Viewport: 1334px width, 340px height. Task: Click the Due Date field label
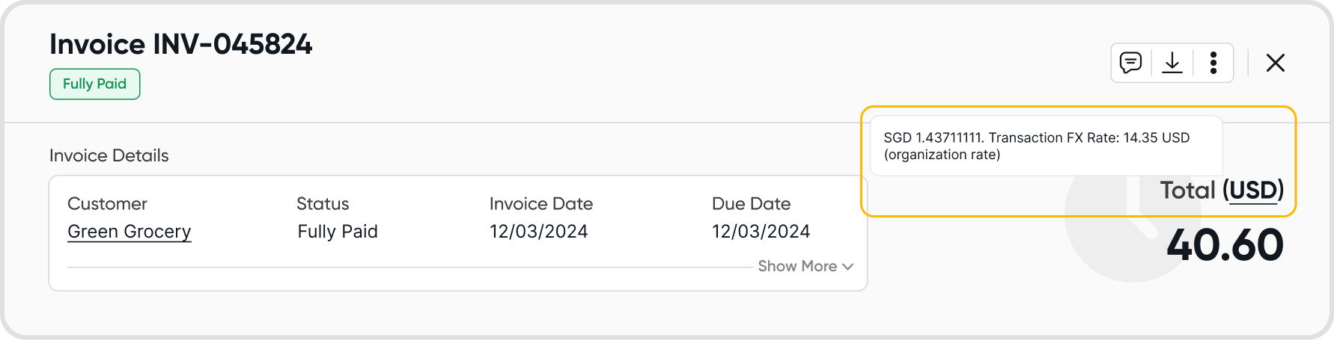[x=751, y=204]
